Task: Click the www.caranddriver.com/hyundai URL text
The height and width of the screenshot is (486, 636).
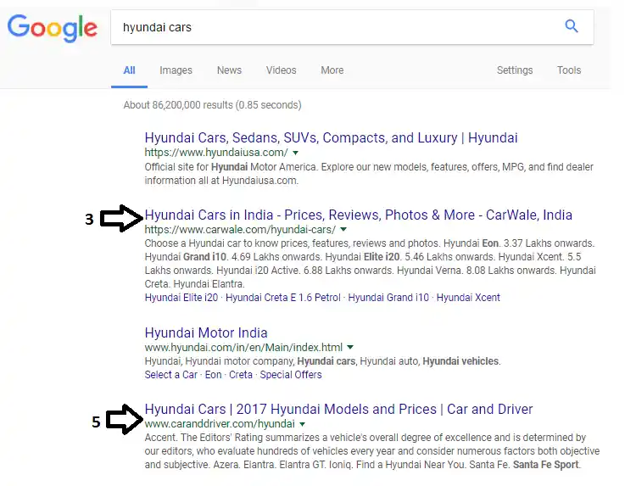Action: click(220, 424)
